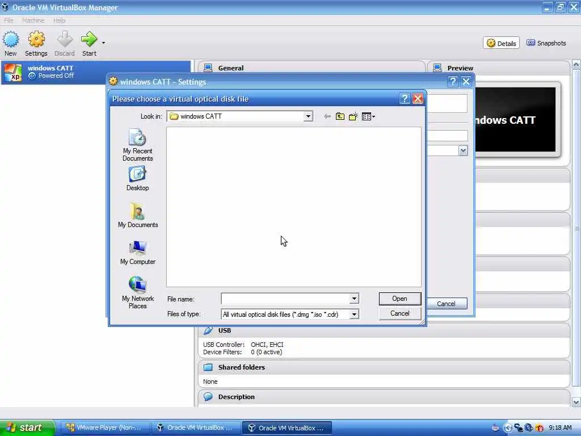Image resolution: width=581 pixels, height=436 pixels.
Task: Switch to the Details view button
Action: (x=502, y=43)
